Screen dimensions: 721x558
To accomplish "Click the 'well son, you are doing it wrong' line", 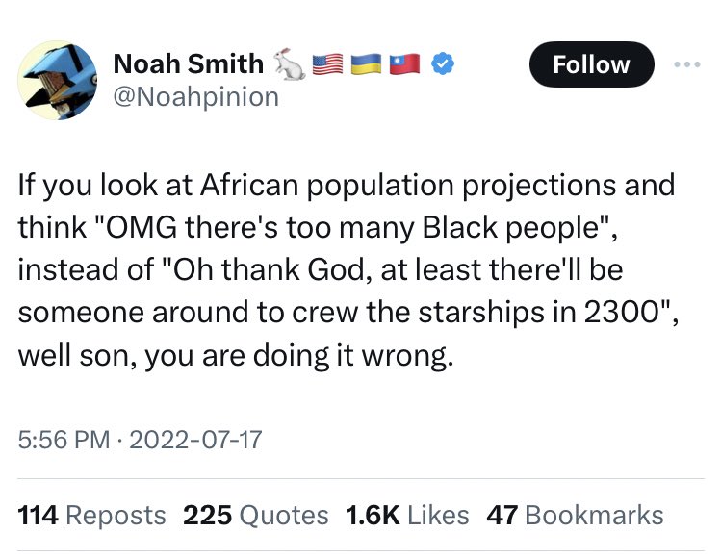I will (236, 356).
